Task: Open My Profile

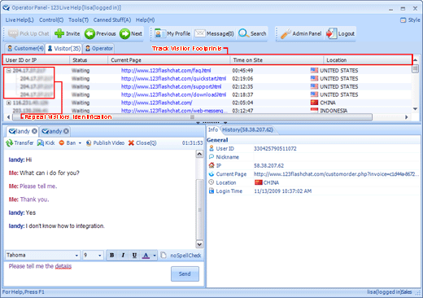Action: (172, 33)
